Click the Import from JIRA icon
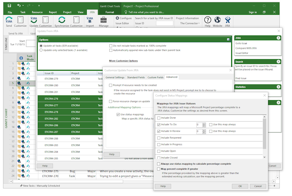This screenshot has height=196, width=292. coord(90,20)
